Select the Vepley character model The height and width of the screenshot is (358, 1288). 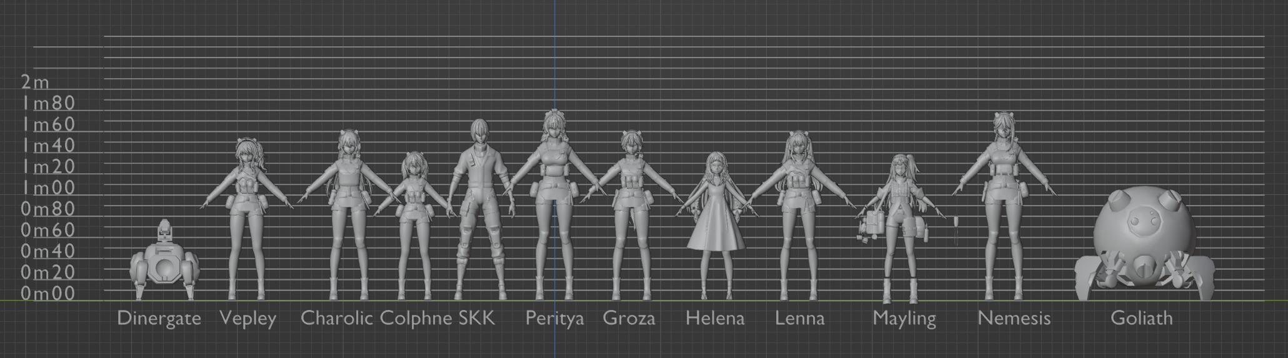(247, 219)
